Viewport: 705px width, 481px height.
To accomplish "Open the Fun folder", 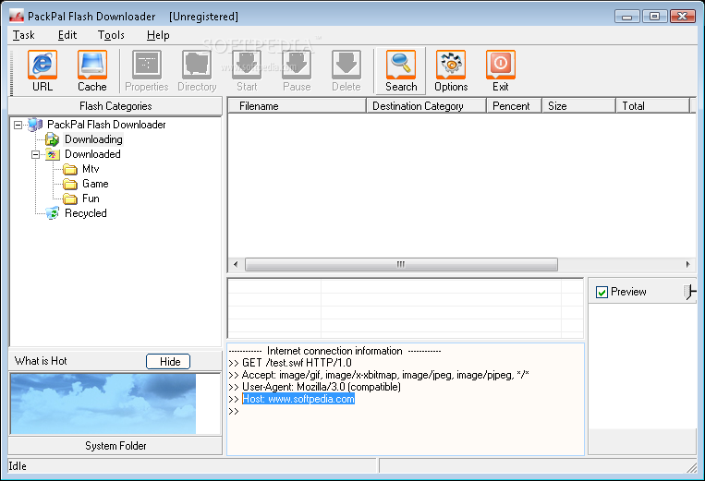I will click(91, 198).
